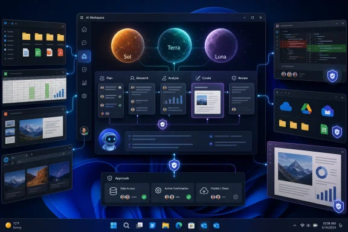This screenshot has width=348, height=232.
Task: Click the shield badge below workflow cards
Action: point(163,124)
